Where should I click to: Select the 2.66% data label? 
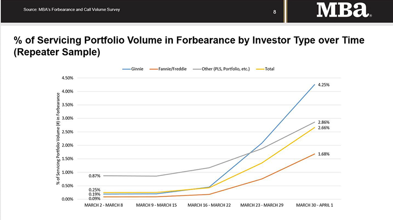click(323, 128)
